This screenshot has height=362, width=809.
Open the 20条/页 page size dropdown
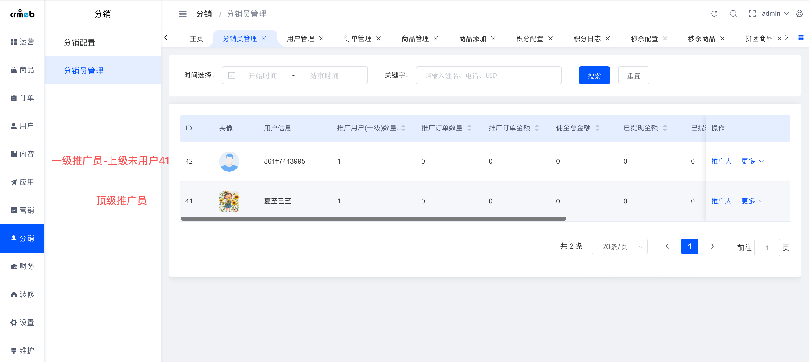click(x=619, y=247)
